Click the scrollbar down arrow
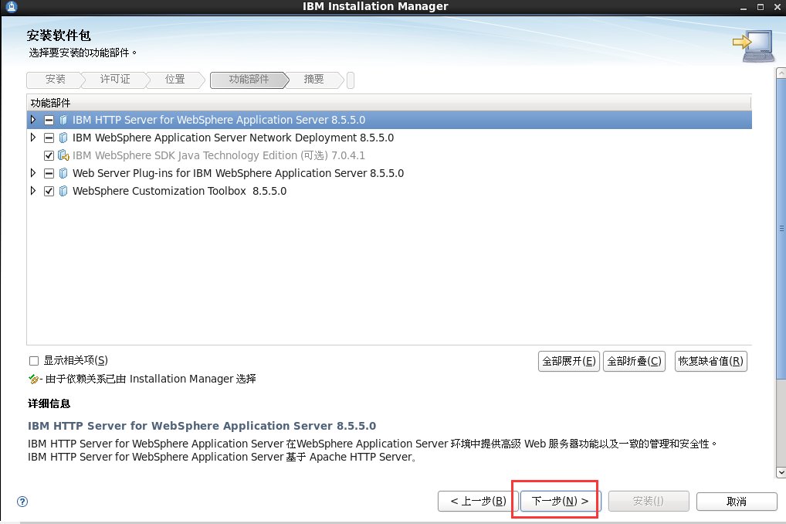Image resolution: width=786 pixels, height=524 pixels. [781, 472]
